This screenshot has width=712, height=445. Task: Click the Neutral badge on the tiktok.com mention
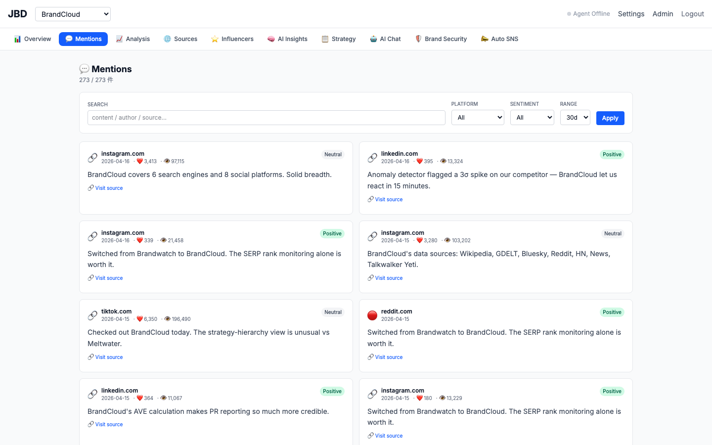click(x=333, y=312)
